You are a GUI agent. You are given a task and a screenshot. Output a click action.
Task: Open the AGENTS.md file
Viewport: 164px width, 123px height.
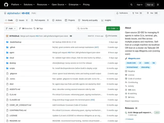click(x=15, y=89)
